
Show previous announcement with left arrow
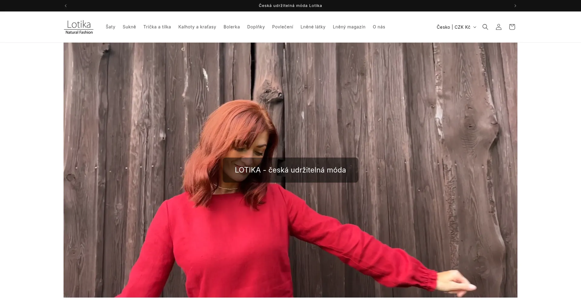(x=66, y=6)
